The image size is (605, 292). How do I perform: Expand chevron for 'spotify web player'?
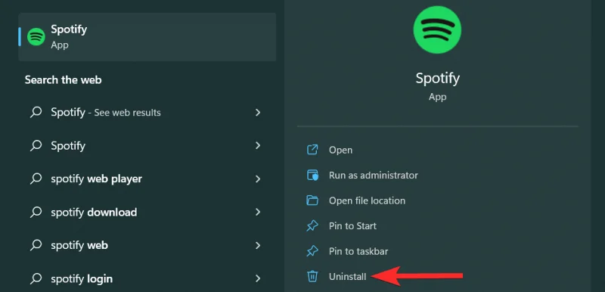258,179
